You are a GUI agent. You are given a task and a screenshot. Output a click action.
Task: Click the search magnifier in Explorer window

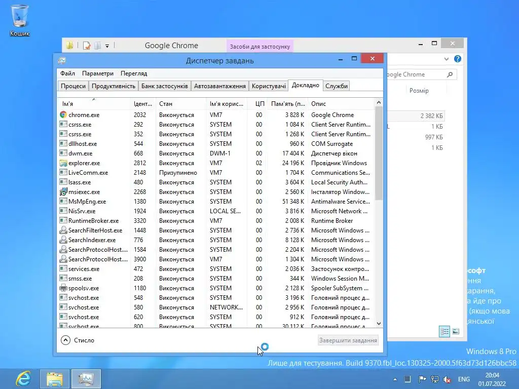450,74
